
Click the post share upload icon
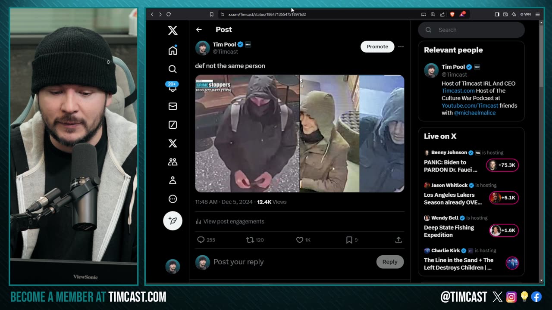pos(398,240)
